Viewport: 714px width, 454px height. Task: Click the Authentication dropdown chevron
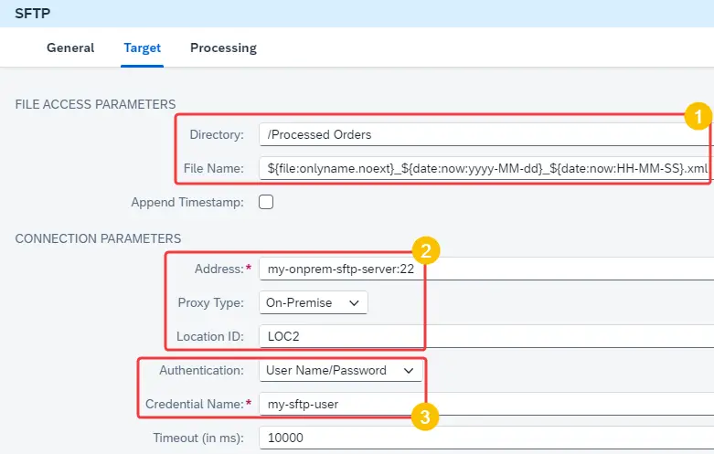click(409, 371)
